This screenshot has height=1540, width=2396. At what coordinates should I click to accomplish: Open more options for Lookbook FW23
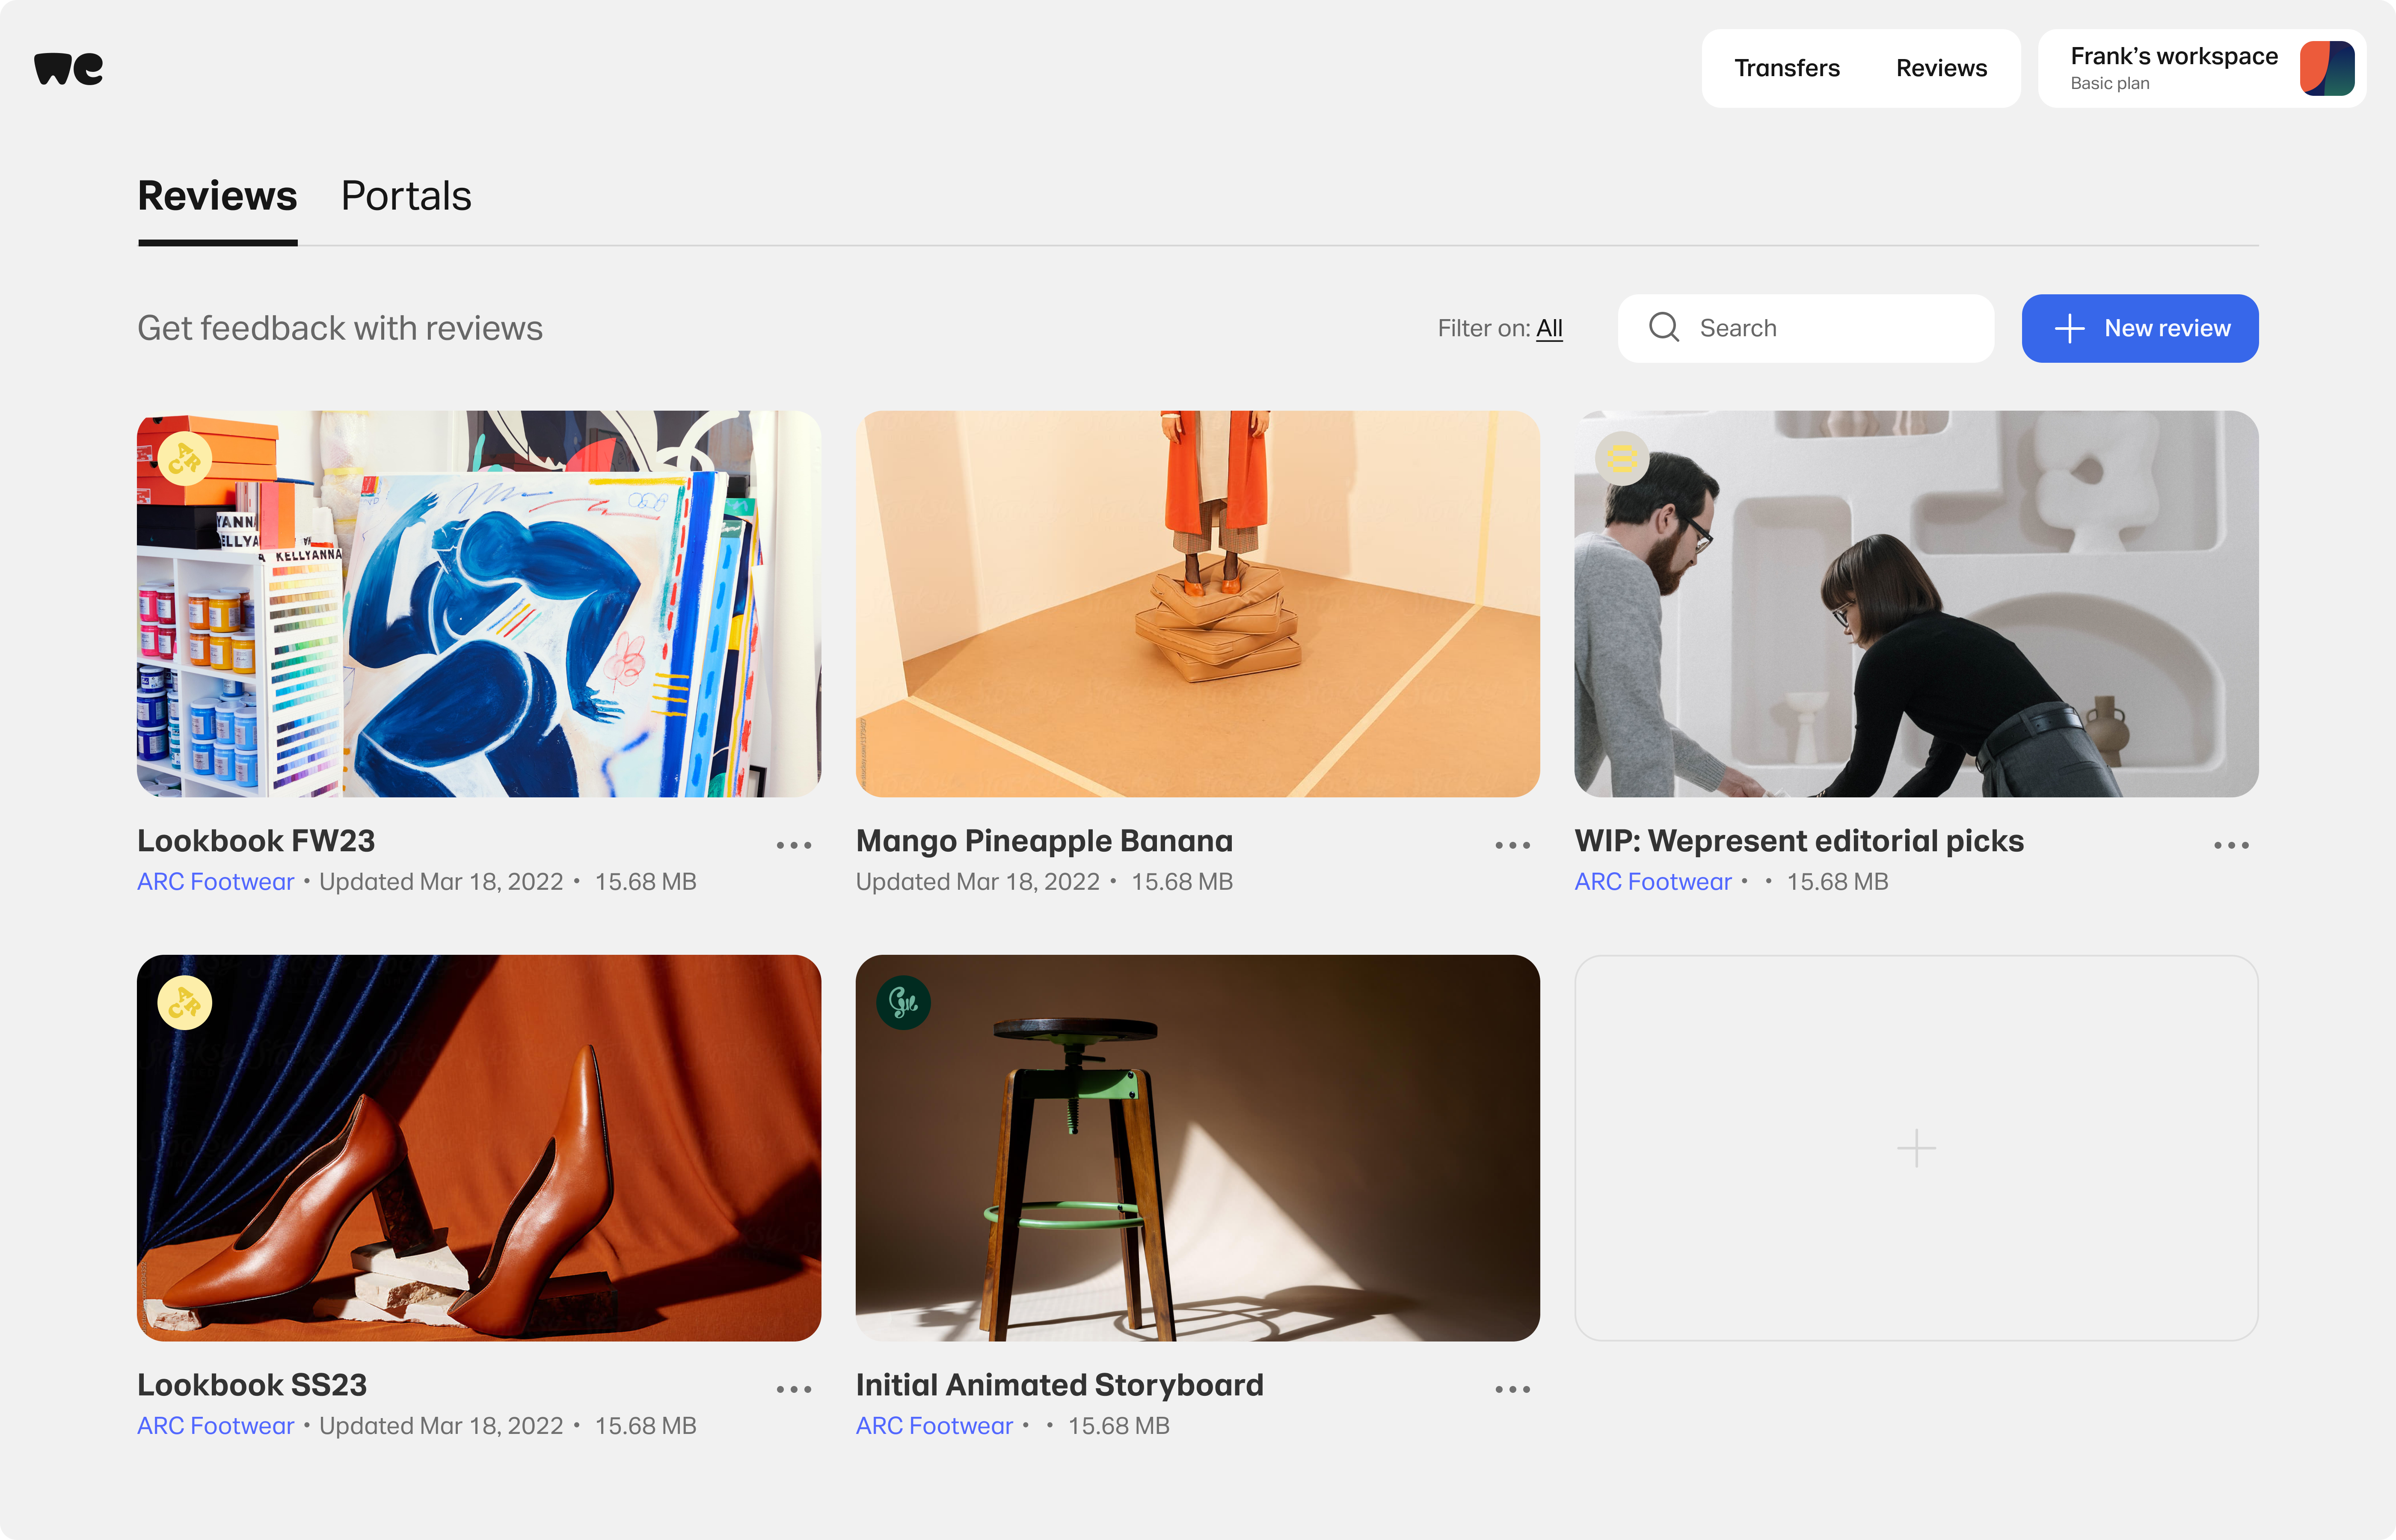click(x=794, y=845)
